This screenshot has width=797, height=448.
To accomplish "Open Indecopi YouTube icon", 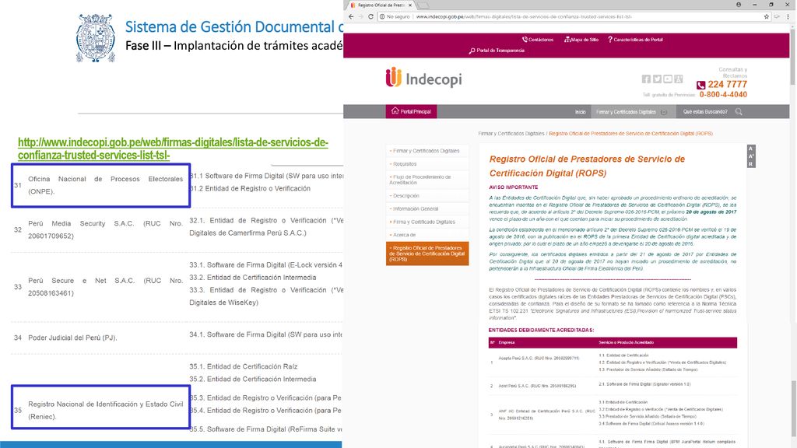I will click(667, 79).
